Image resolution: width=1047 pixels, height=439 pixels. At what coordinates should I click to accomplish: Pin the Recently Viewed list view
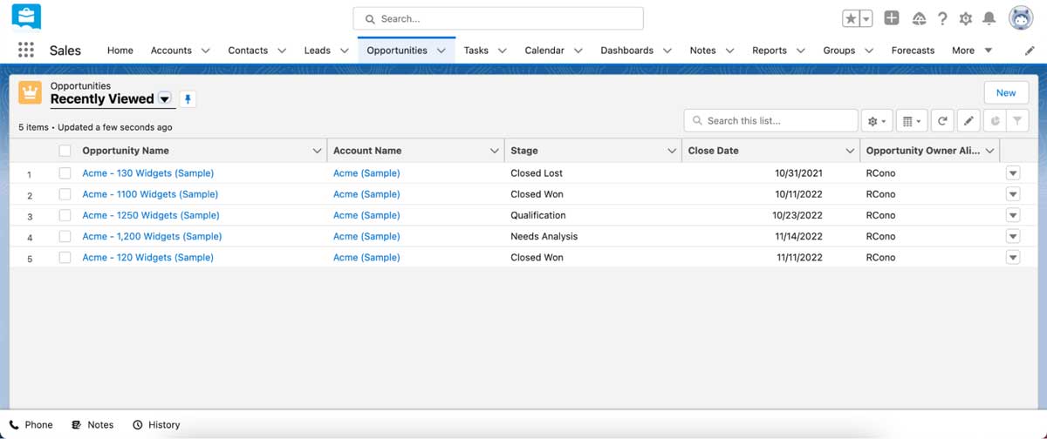[188, 99]
